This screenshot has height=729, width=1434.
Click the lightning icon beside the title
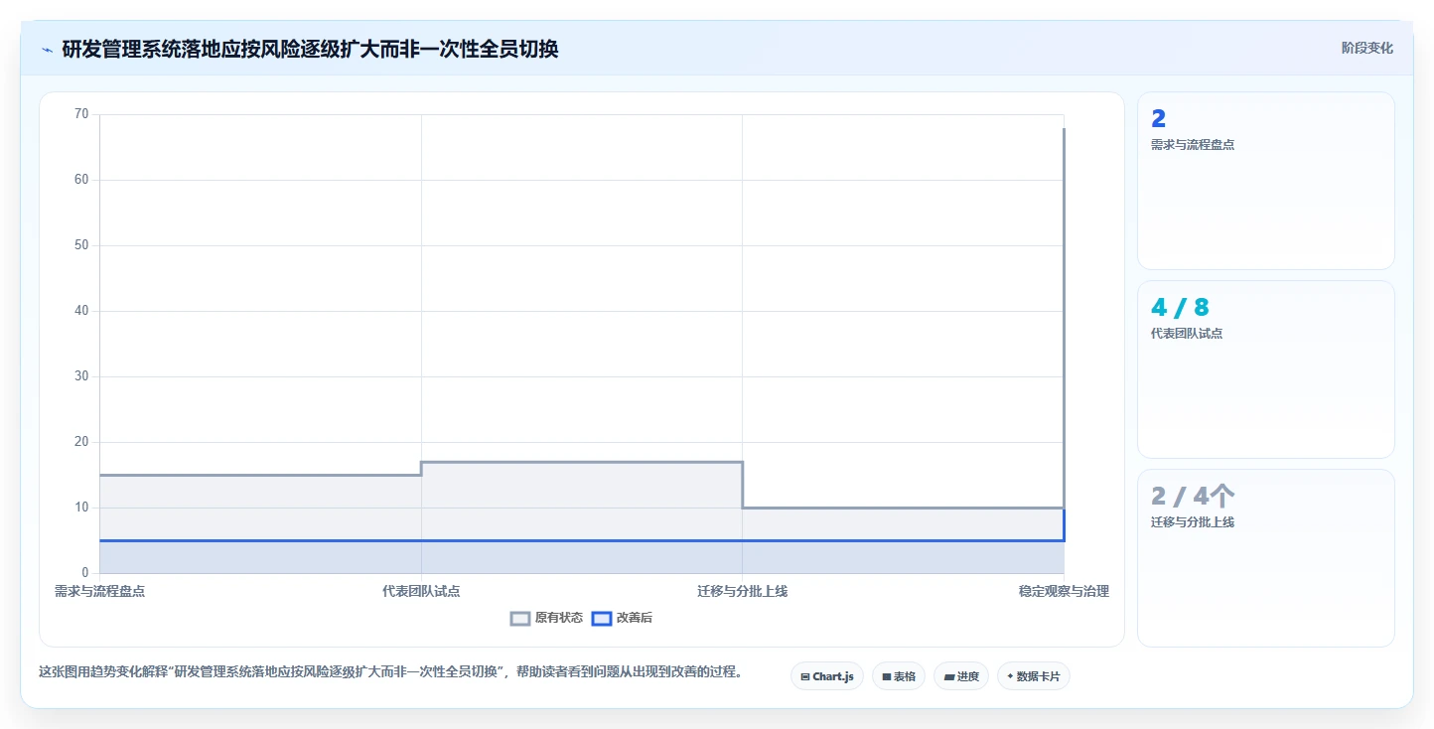coord(47,50)
